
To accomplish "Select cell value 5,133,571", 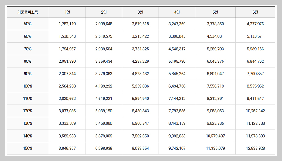I will 255,36.
